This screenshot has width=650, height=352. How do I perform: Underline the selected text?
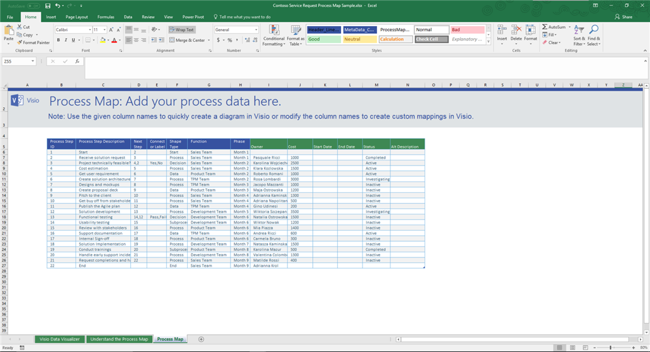tap(74, 40)
